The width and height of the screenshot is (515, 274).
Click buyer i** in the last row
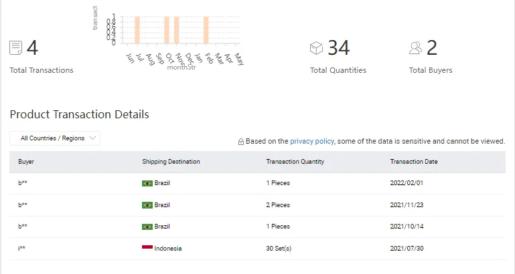click(23, 249)
